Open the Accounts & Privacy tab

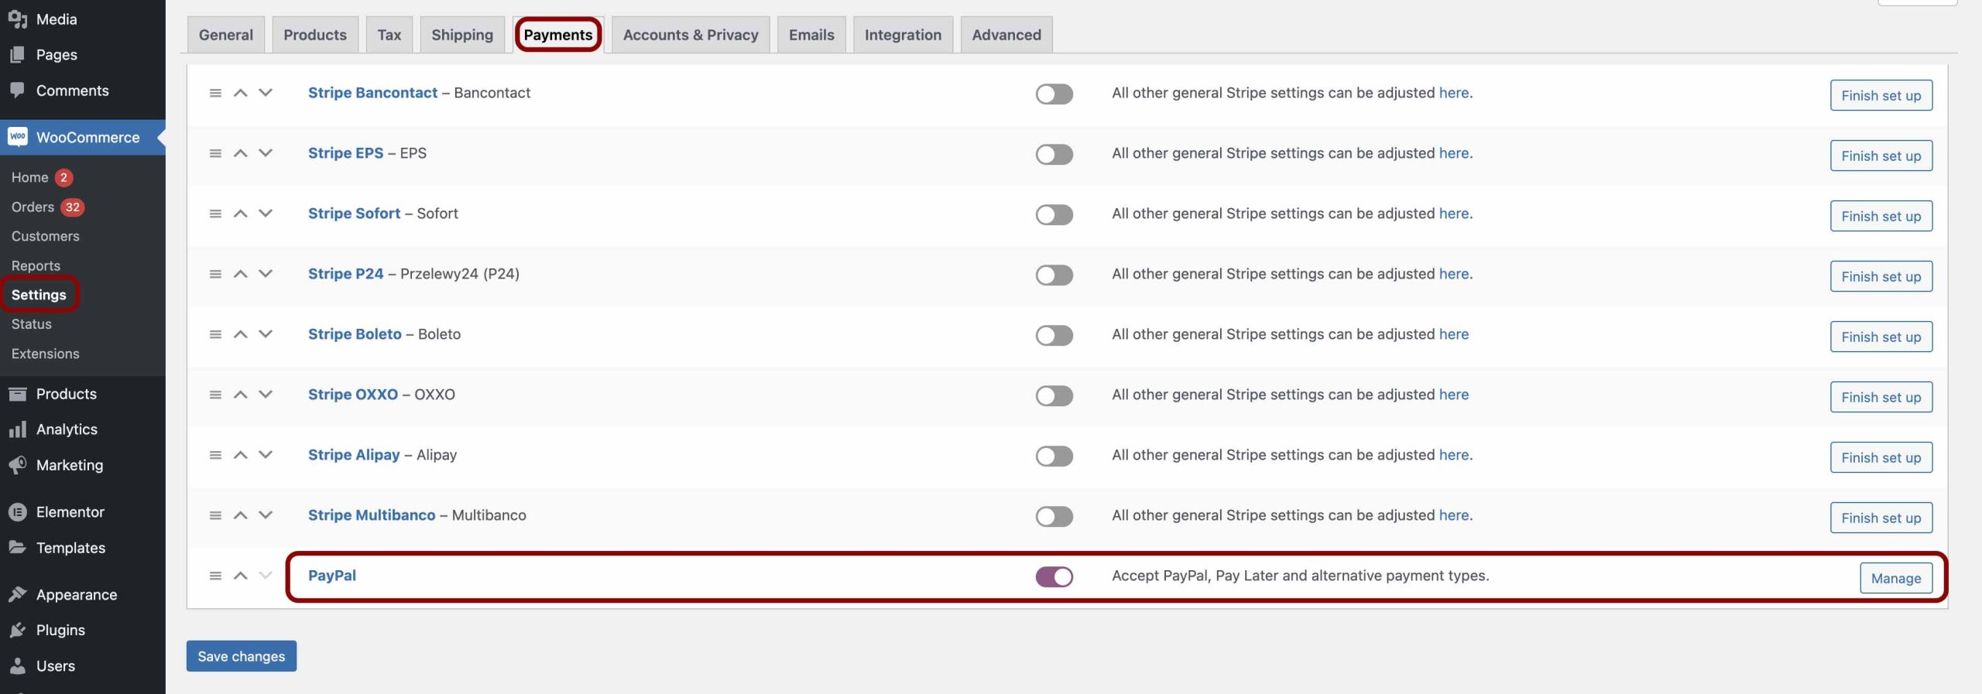pos(691,35)
